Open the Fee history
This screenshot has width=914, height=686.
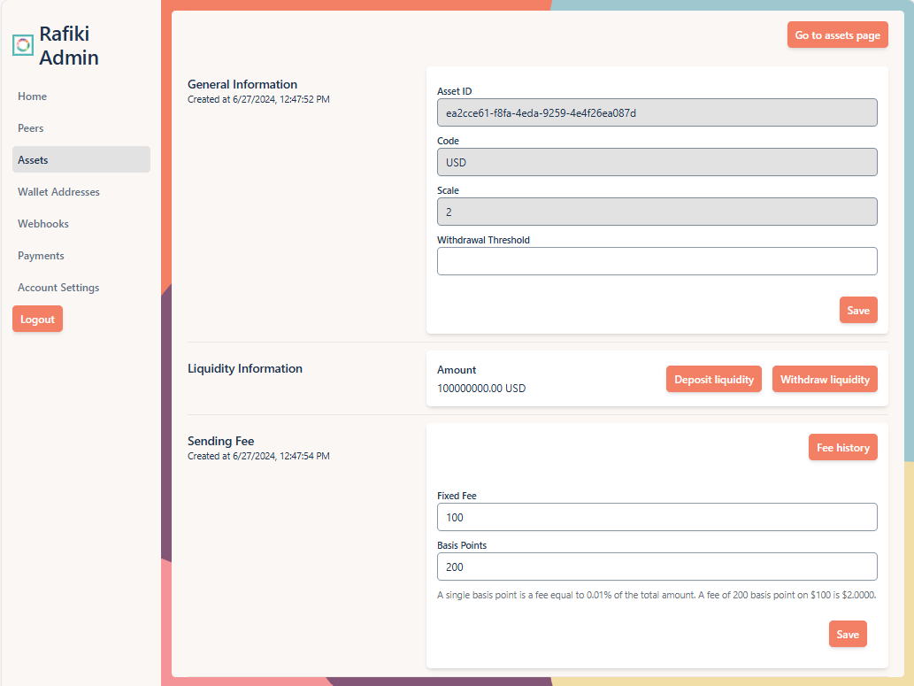point(842,448)
